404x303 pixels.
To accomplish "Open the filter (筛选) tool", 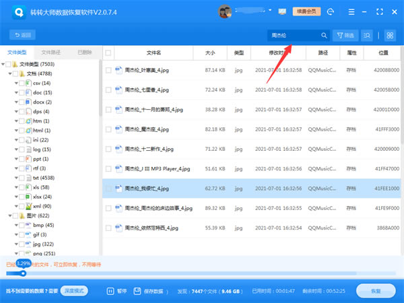I will pos(345,35).
